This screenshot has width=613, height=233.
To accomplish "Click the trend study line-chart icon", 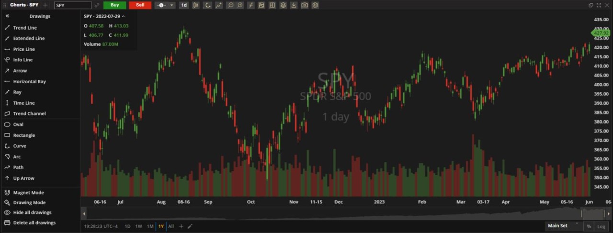I will click(x=218, y=5).
